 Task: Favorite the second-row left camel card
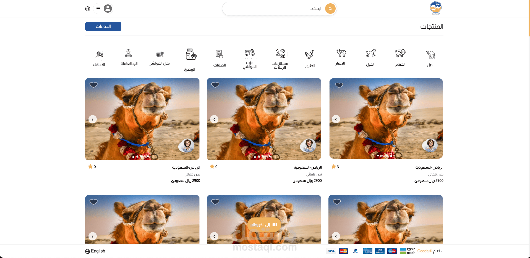pos(94,202)
